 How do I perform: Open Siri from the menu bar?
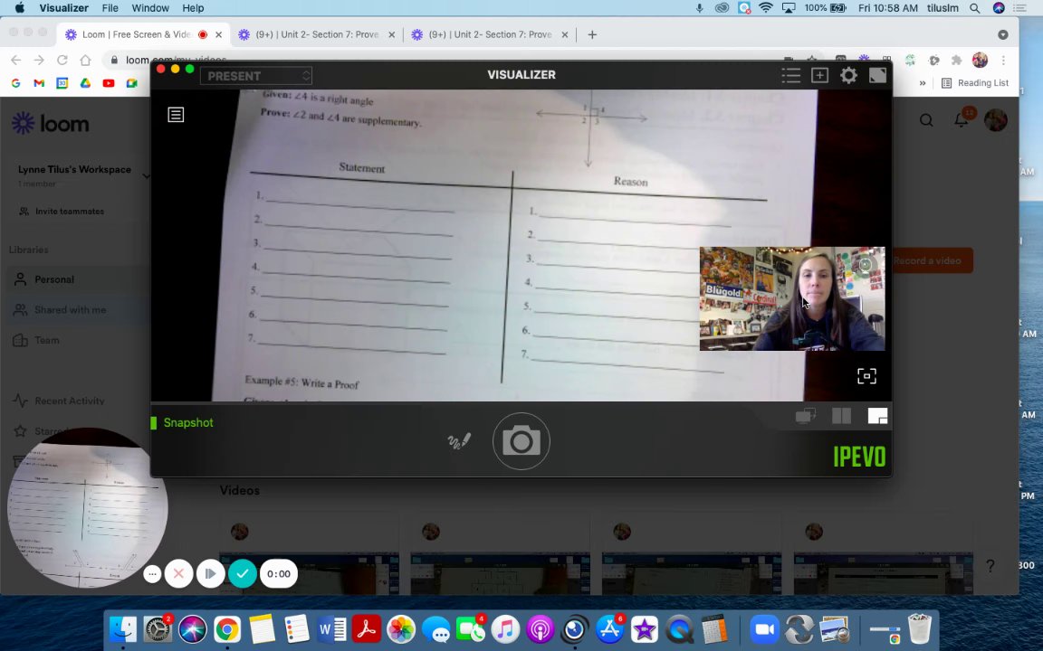(999, 8)
